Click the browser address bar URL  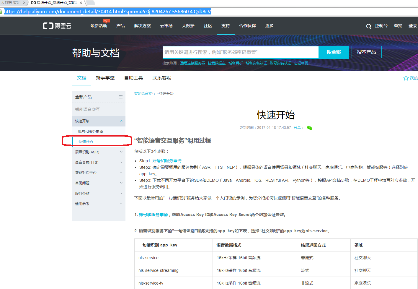point(107,12)
